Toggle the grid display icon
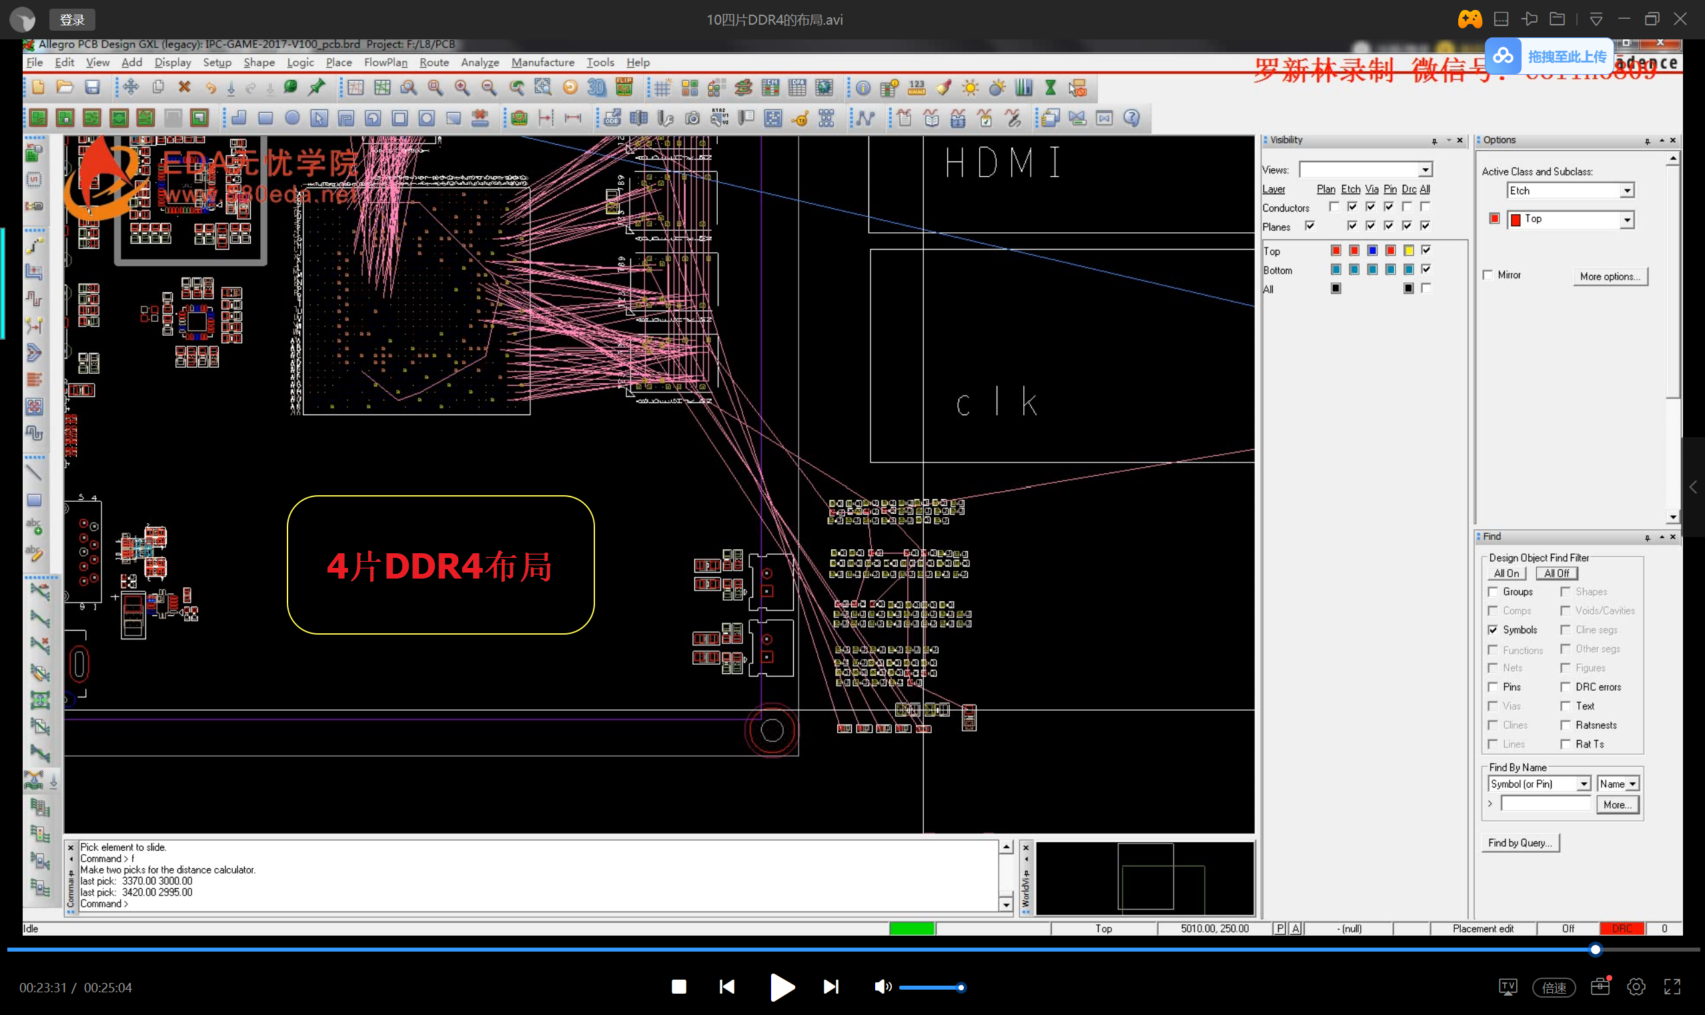 [x=662, y=87]
